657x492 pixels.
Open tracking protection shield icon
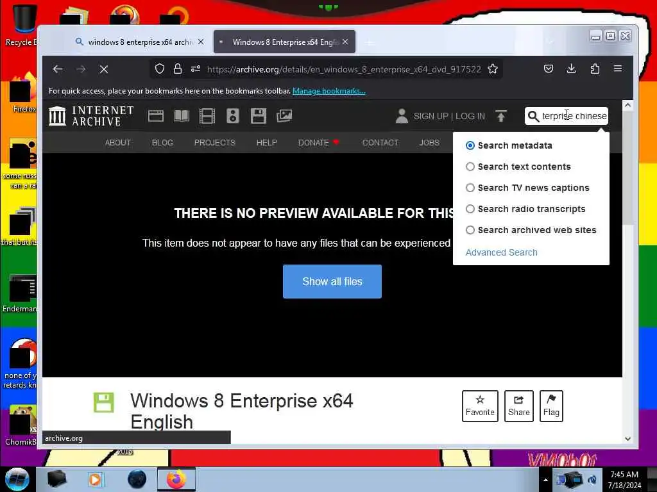(x=159, y=69)
